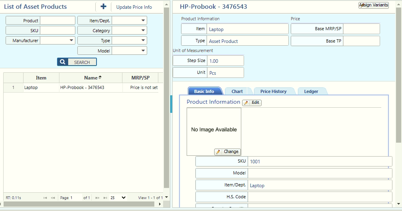Image resolution: width=402 pixels, height=211 pixels.
Task: Click the Unit field showing Pcs
Action: [x=225, y=73]
